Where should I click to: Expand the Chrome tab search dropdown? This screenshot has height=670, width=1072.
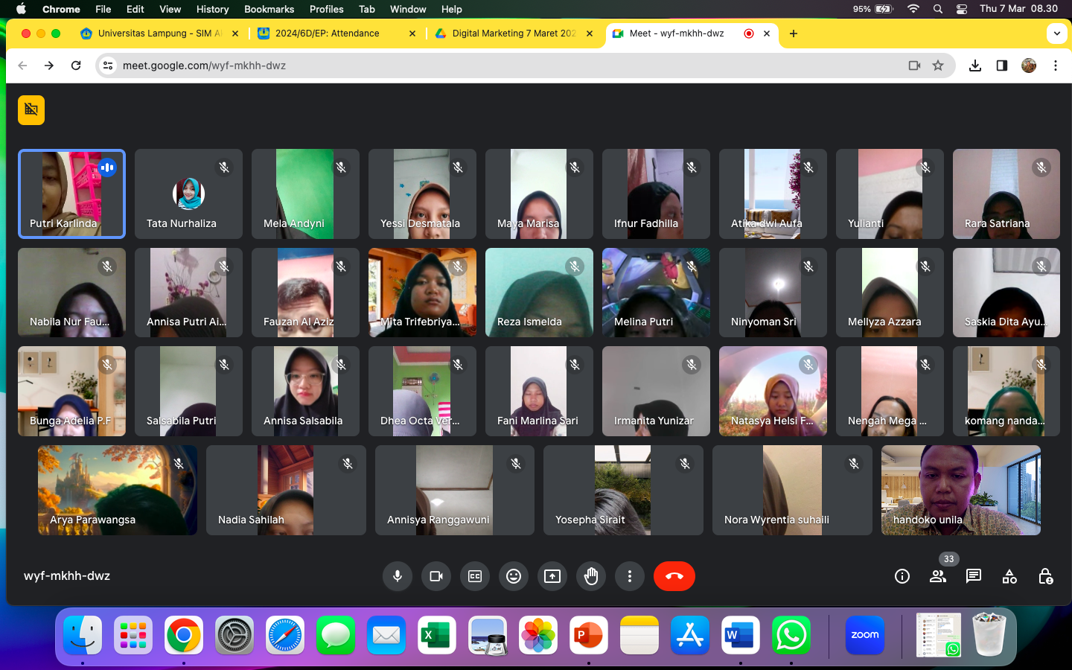pyautogui.click(x=1056, y=33)
